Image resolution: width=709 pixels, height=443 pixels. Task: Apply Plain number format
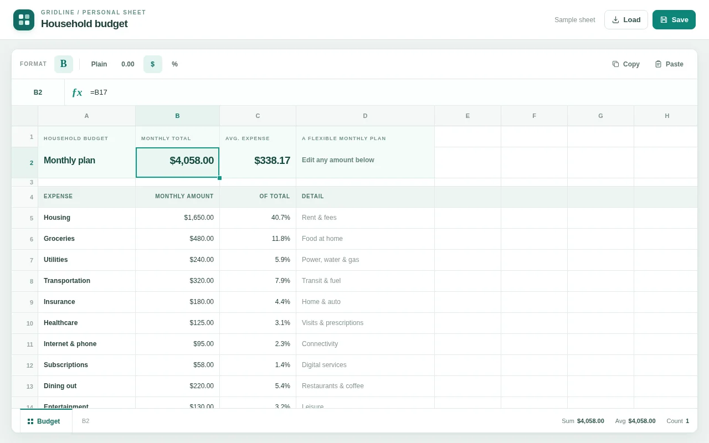[x=99, y=64]
